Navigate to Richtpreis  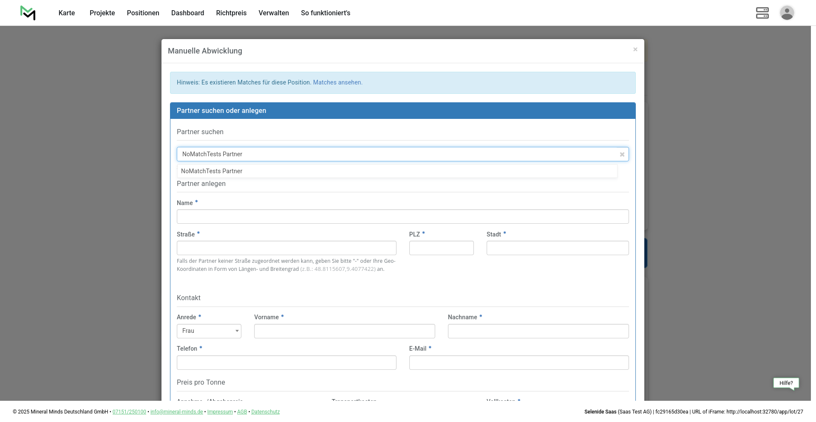tap(231, 13)
